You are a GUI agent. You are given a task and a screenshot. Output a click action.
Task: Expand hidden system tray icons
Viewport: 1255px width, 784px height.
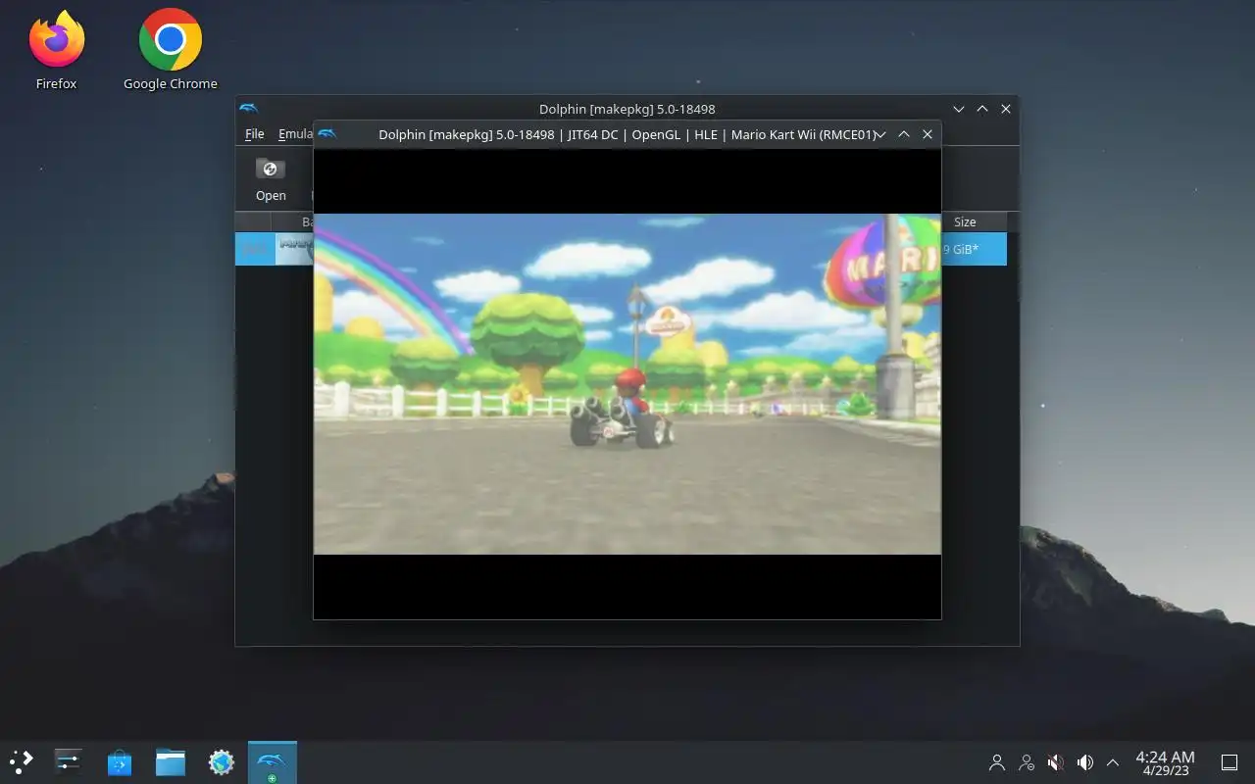click(x=1113, y=761)
